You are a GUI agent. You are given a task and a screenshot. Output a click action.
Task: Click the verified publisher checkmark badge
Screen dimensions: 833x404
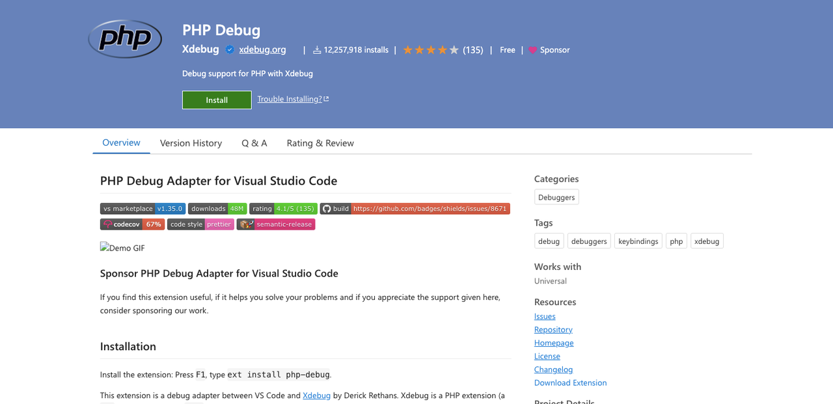[x=230, y=49]
